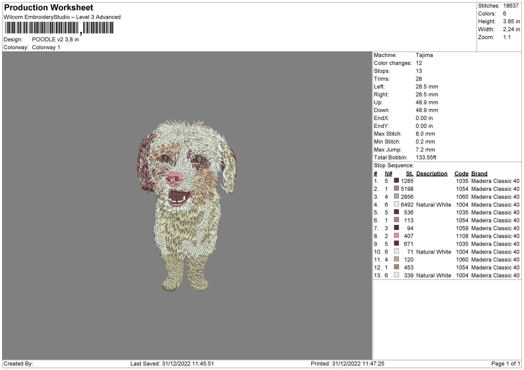Viewport: 524px width, 370px height.
Task: Click stitch count '453' in row 12
Action: click(x=409, y=267)
